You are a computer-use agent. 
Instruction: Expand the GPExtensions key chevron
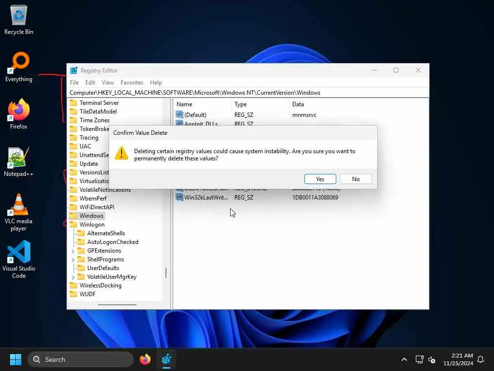(x=73, y=251)
